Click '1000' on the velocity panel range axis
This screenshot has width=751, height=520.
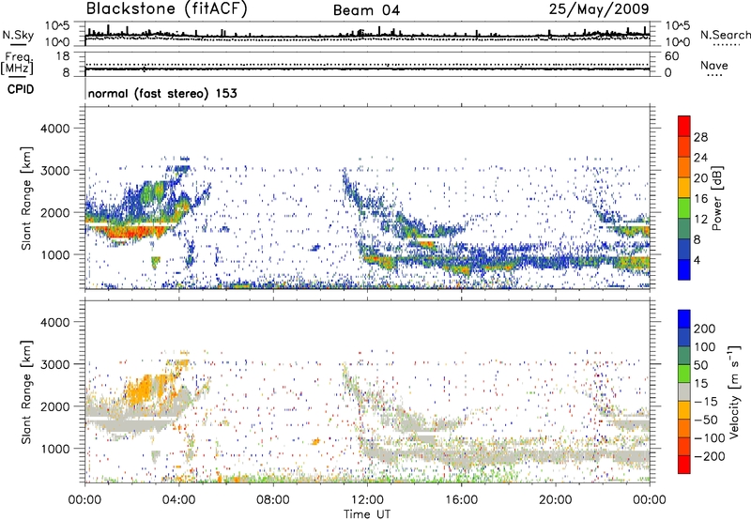click(x=54, y=449)
